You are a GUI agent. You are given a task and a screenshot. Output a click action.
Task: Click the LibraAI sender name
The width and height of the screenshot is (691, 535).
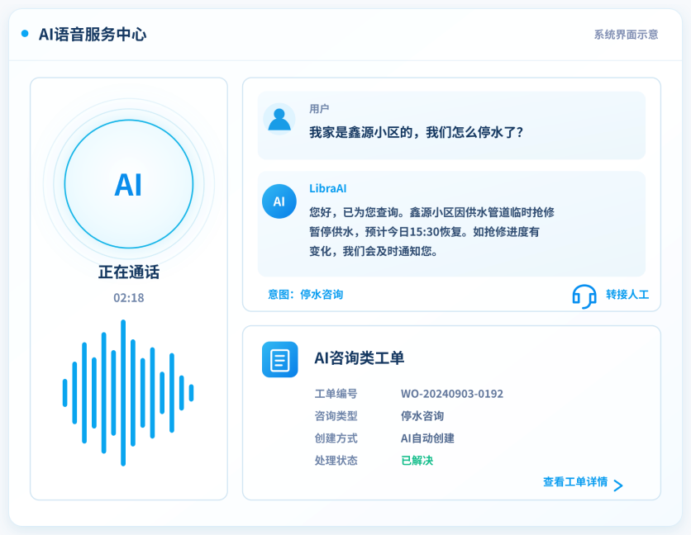[328, 188]
